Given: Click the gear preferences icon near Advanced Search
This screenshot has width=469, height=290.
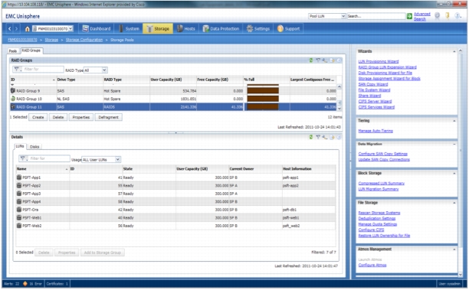Looking at the screenshot, I should (x=437, y=16).
